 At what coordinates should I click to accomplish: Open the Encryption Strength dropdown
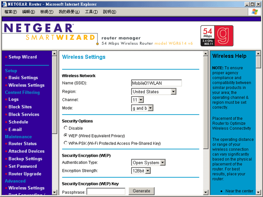click(141, 171)
